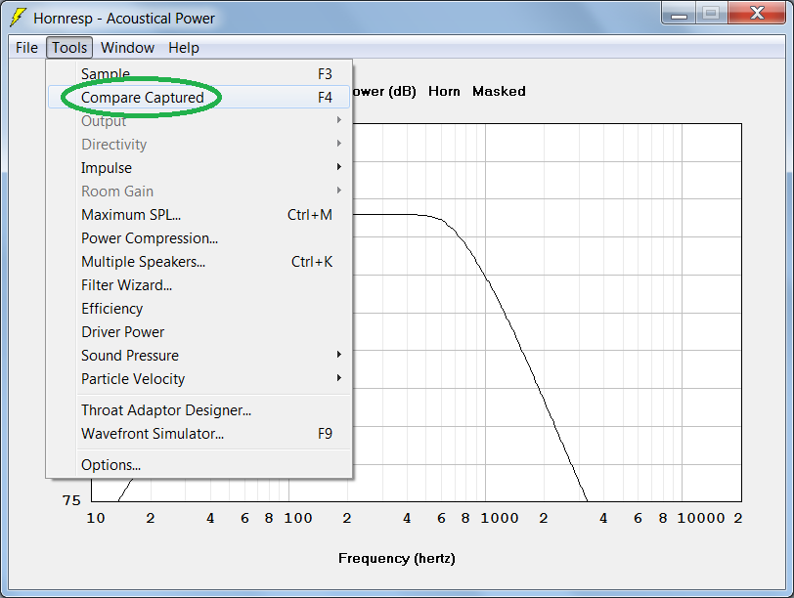Viewport: 794px width, 598px height.
Task: Open the Window menu
Action: pyautogui.click(x=127, y=48)
